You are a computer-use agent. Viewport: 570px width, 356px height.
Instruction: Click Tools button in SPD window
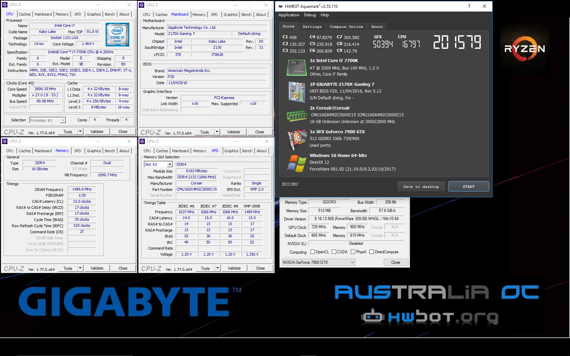[x=205, y=268]
